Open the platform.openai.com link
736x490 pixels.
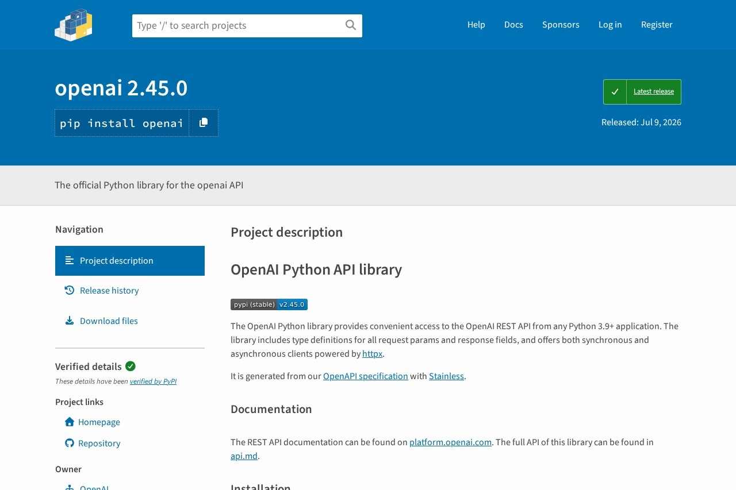coord(450,442)
